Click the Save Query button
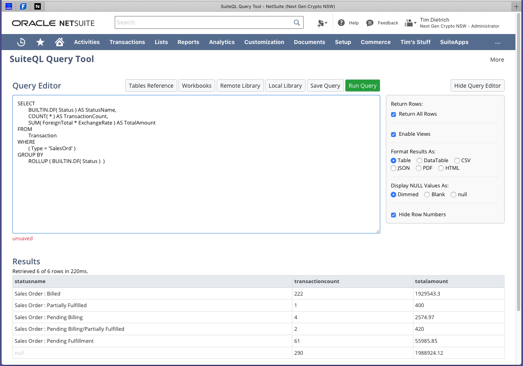 click(325, 86)
